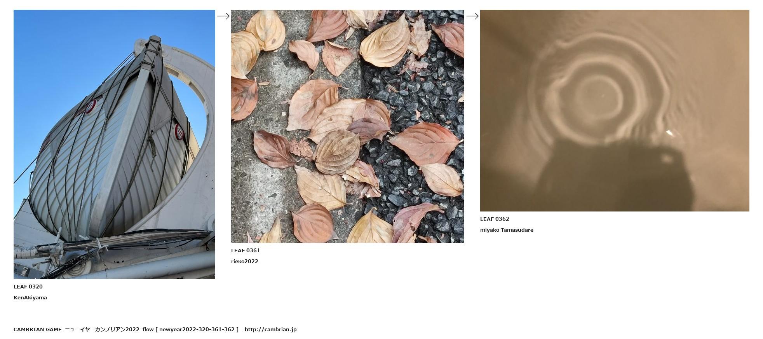Click the LEAF 0361 label
This screenshot has height=339, width=763.
(x=246, y=250)
